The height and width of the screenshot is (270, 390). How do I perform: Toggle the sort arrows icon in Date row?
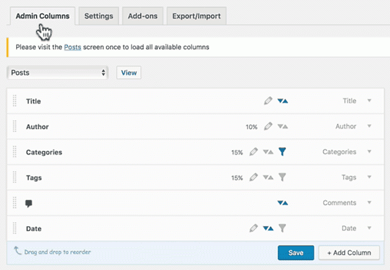click(x=268, y=229)
